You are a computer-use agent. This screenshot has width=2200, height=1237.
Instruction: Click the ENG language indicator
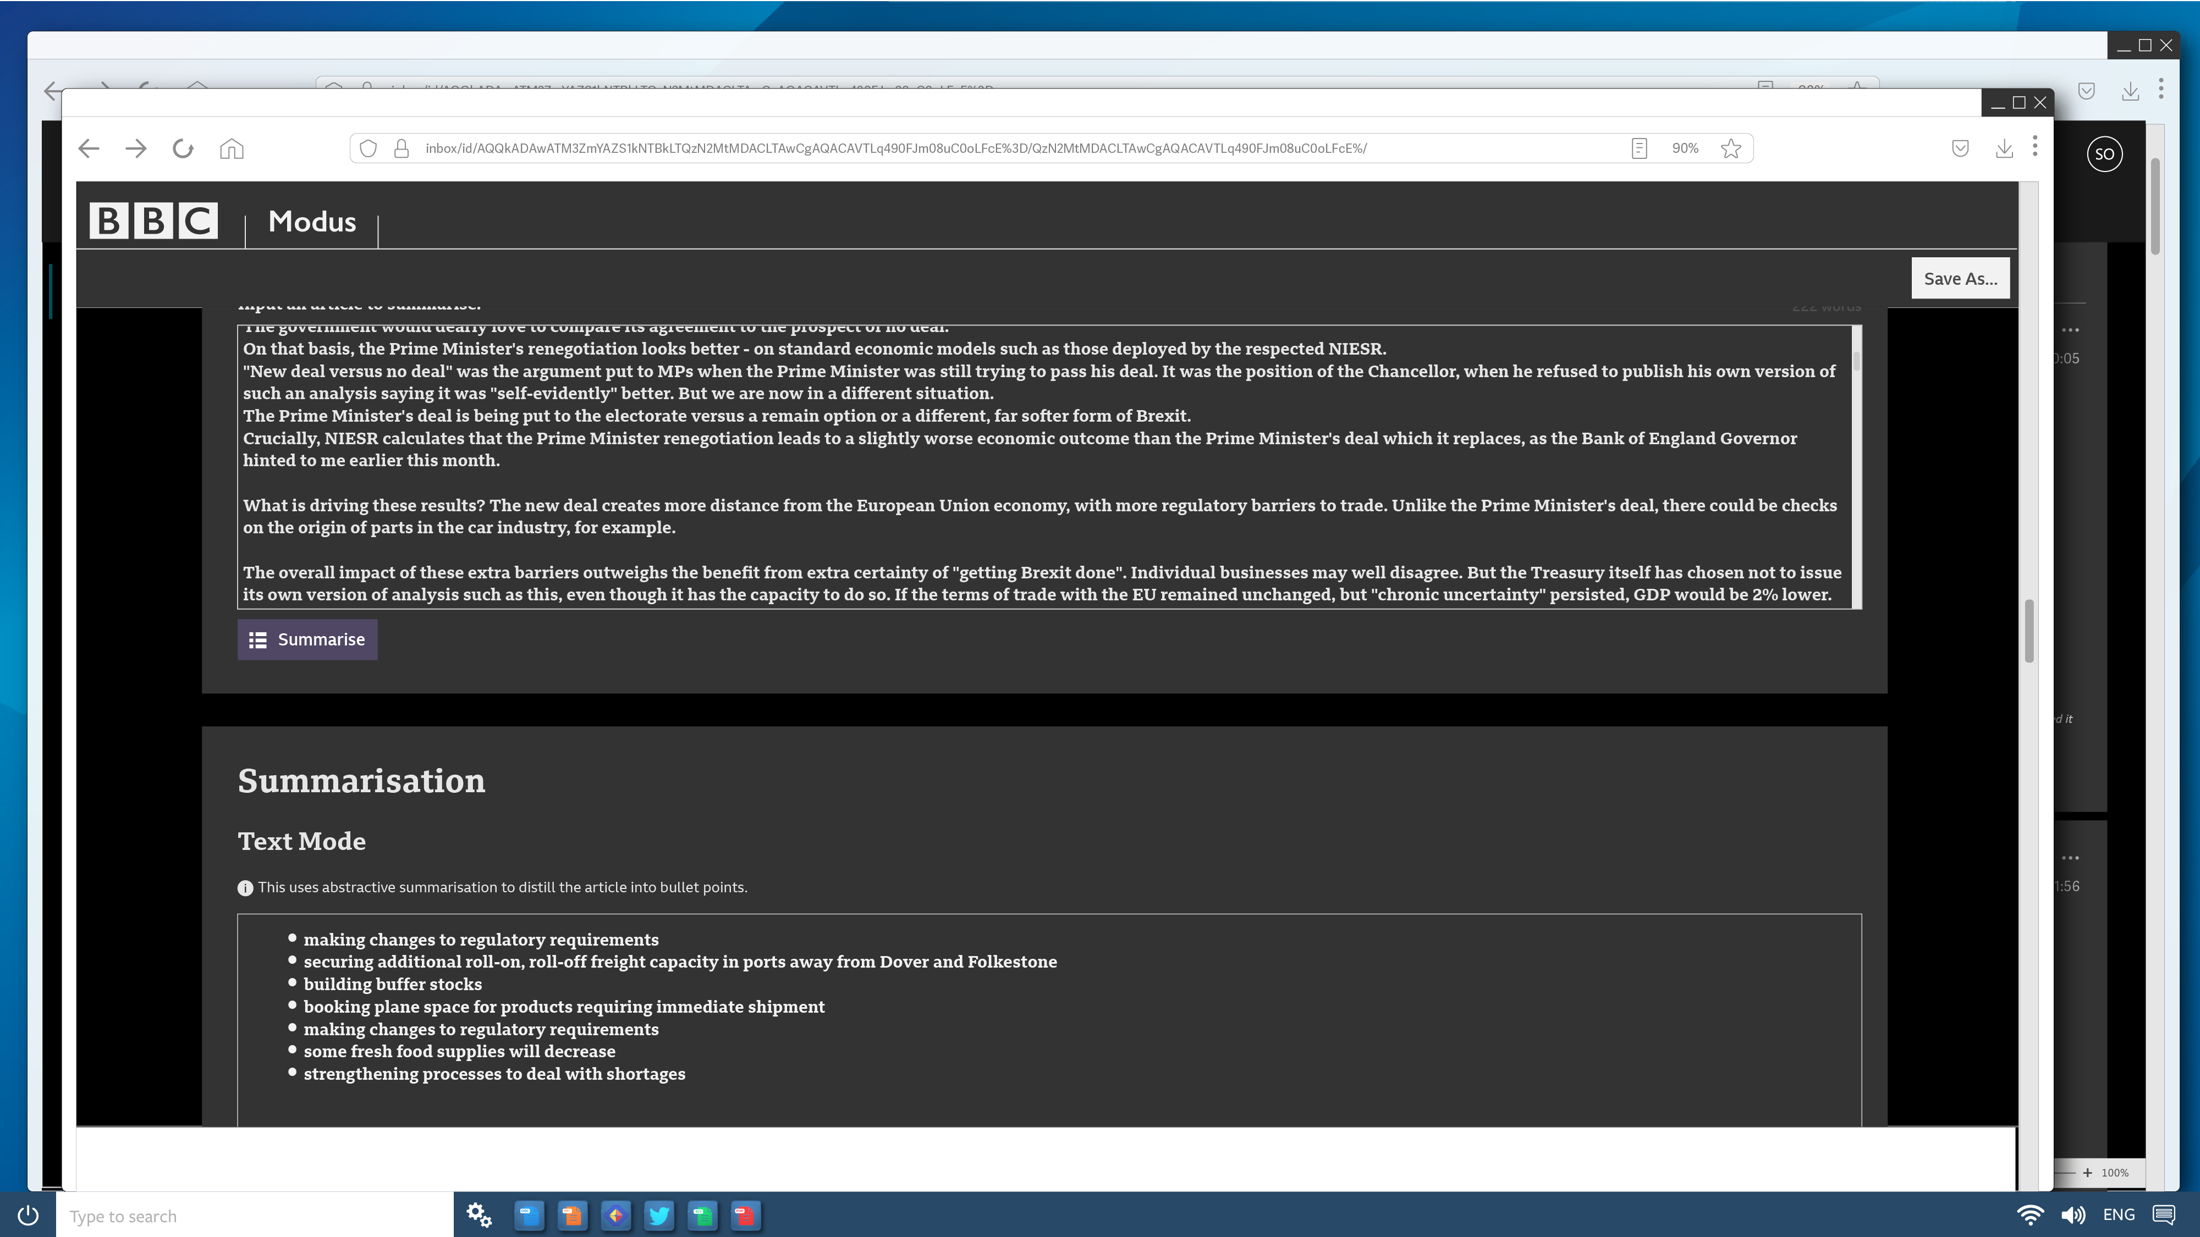[x=2119, y=1215]
